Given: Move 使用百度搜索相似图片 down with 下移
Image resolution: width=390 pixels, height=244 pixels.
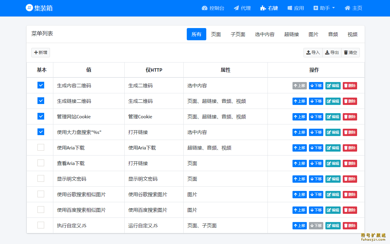Looking at the screenshot, I should pyautogui.click(x=316, y=210).
